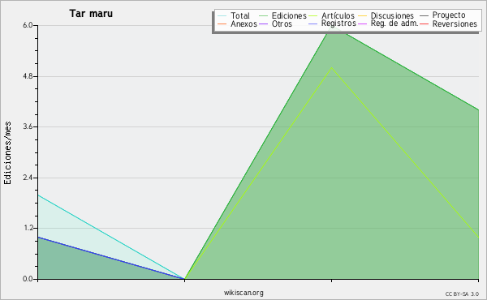Click the 0.0 y-axis tick label
Screen dimensions: 487x300
click(x=28, y=279)
